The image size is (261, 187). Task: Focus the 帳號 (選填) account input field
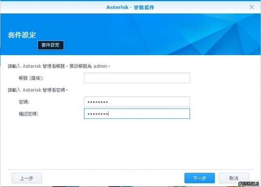coord(137,78)
